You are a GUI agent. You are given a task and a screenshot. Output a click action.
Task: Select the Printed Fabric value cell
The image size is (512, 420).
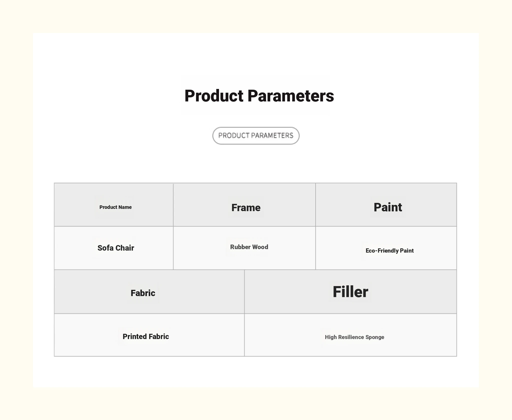click(145, 336)
